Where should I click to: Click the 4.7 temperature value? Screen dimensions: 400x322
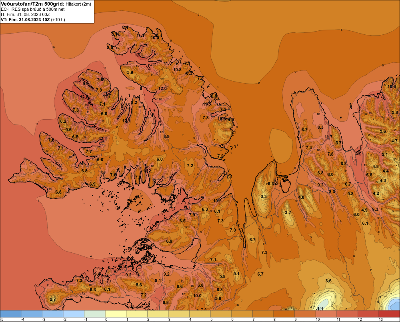(394, 141)
